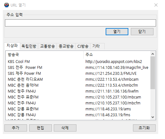This screenshot has width=165, height=139.
Task: Click the 편집 edit button
Action: pos(40,128)
